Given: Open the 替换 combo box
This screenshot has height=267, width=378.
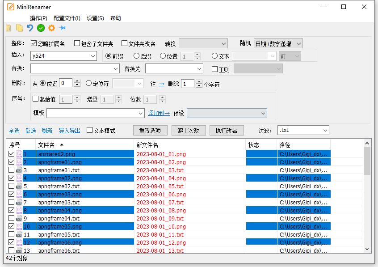Looking at the screenshot, I should 75,69.
